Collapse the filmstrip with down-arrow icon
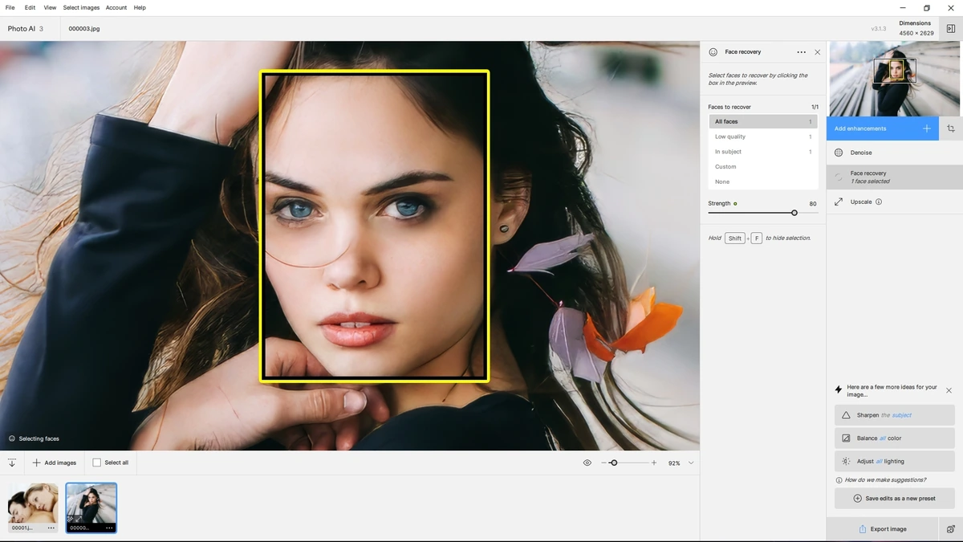963x542 pixels. [12, 463]
